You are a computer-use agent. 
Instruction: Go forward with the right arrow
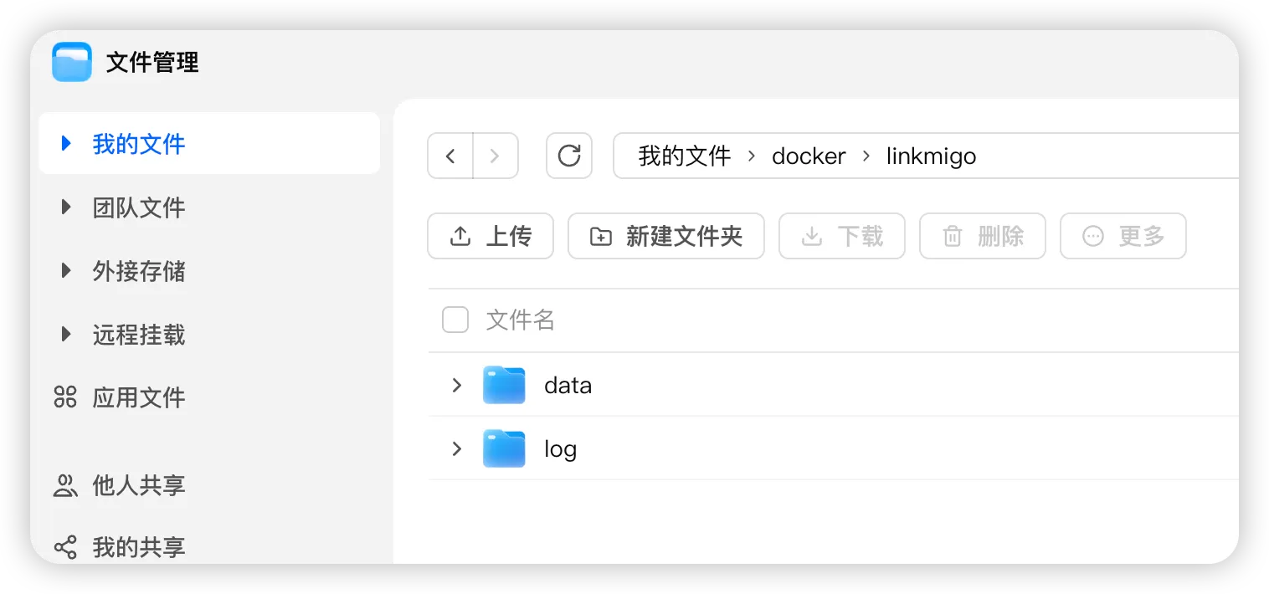click(x=496, y=156)
